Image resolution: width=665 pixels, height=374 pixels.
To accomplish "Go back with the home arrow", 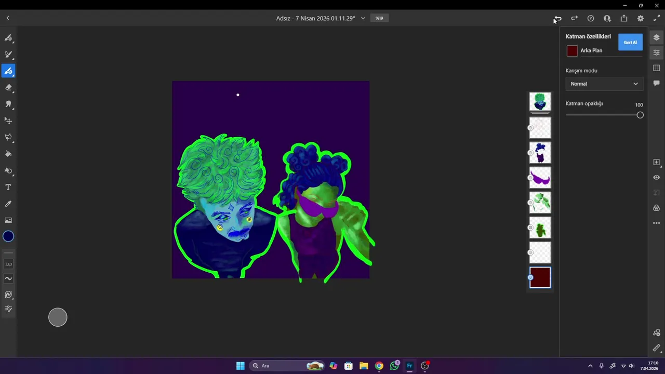I will [x=8, y=18].
